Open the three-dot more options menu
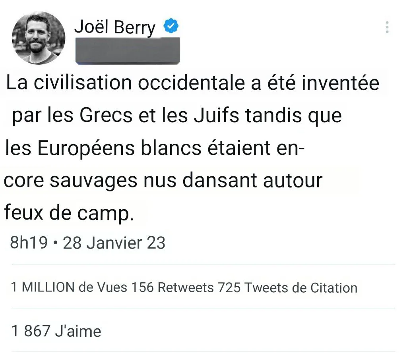The width and height of the screenshot is (407, 353). (x=387, y=27)
